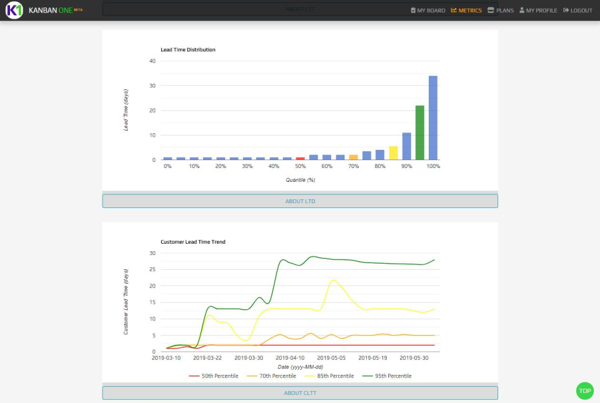Select Logout from the navigation bar
This screenshot has height=403, width=600.
(581, 10)
